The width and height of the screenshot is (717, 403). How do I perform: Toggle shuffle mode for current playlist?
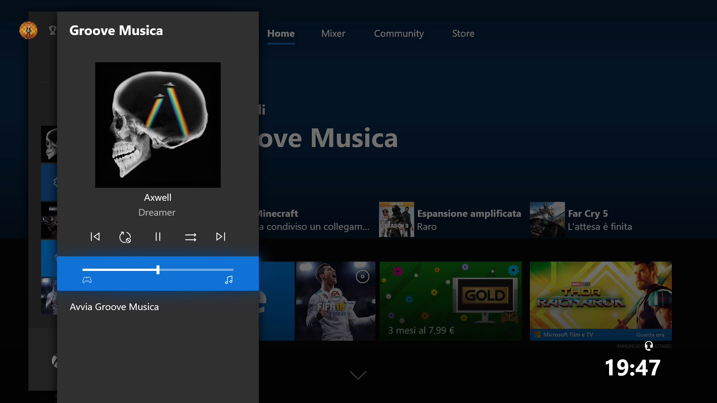[190, 237]
